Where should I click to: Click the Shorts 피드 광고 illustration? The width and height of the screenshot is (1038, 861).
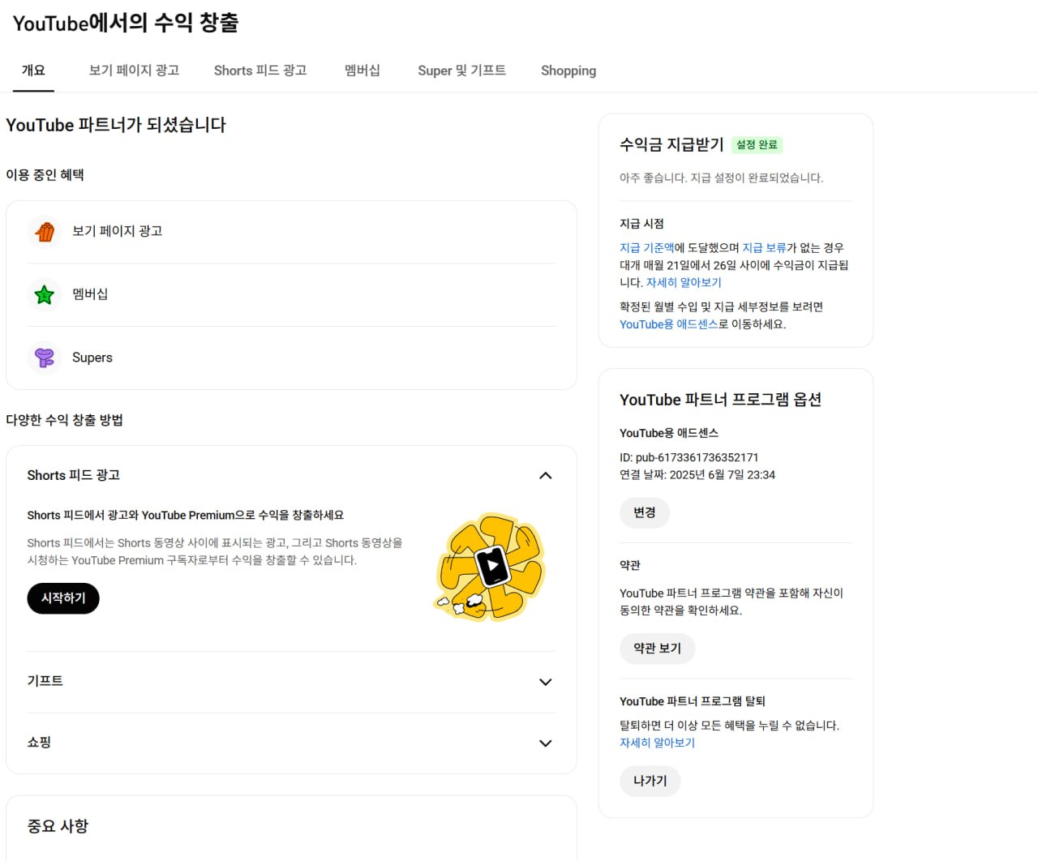coord(491,567)
